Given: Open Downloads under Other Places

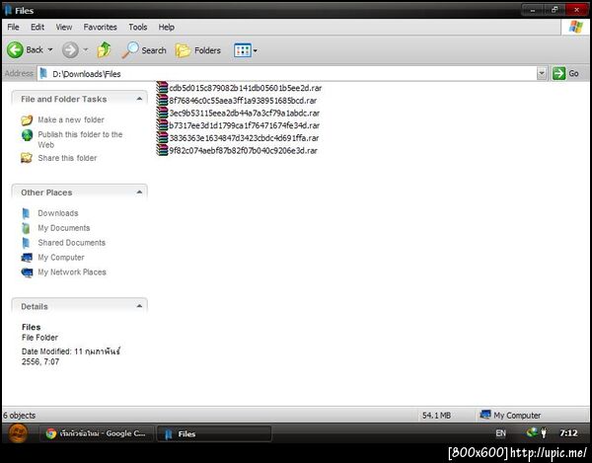Looking at the screenshot, I should [58, 213].
